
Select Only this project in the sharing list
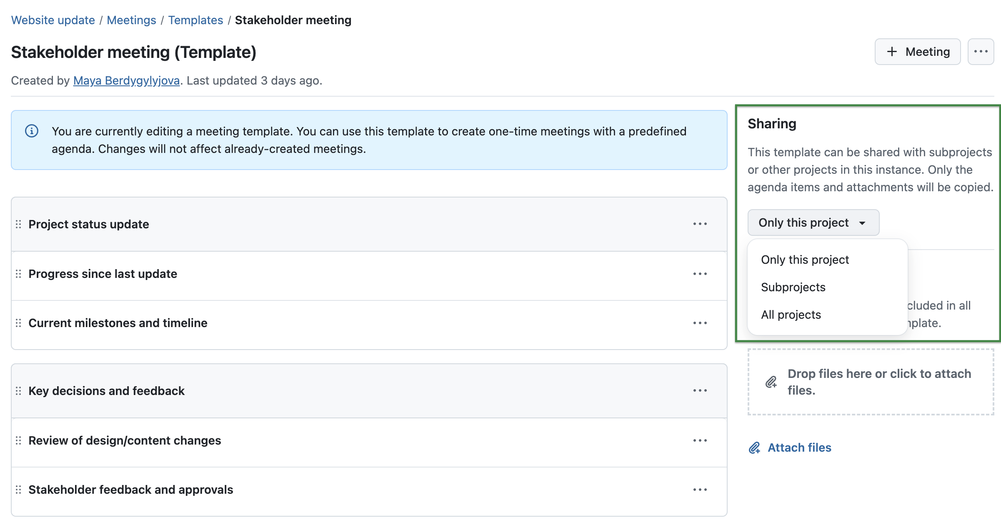[805, 259]
